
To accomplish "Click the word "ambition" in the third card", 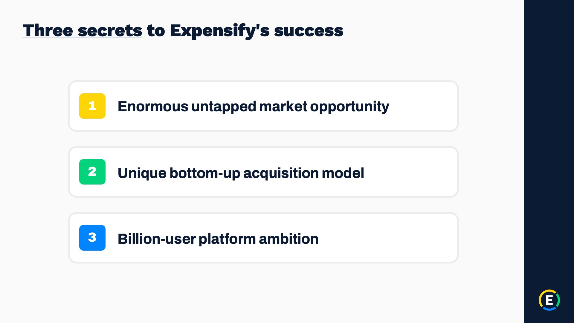I will coord(288,239).
